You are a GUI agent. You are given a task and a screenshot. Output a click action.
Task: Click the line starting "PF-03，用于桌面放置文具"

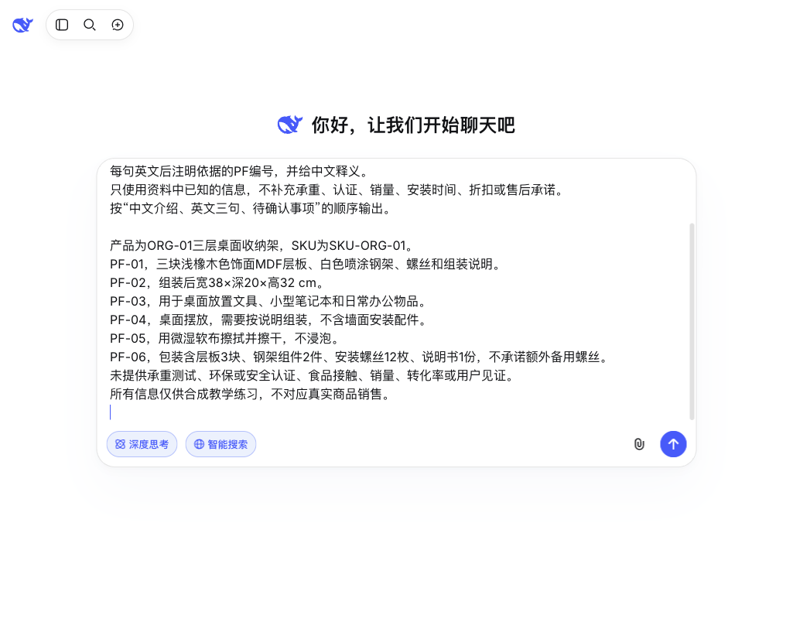coord(269,302)
